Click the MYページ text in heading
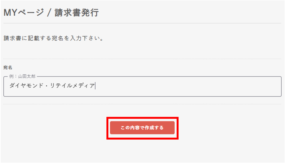The width and height of the screenshot is (285, 163). click(22, 13)
